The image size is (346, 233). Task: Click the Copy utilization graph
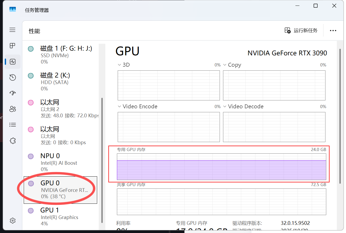point(274,85)
